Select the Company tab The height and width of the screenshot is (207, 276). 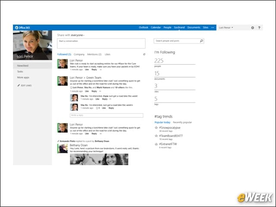79,54
